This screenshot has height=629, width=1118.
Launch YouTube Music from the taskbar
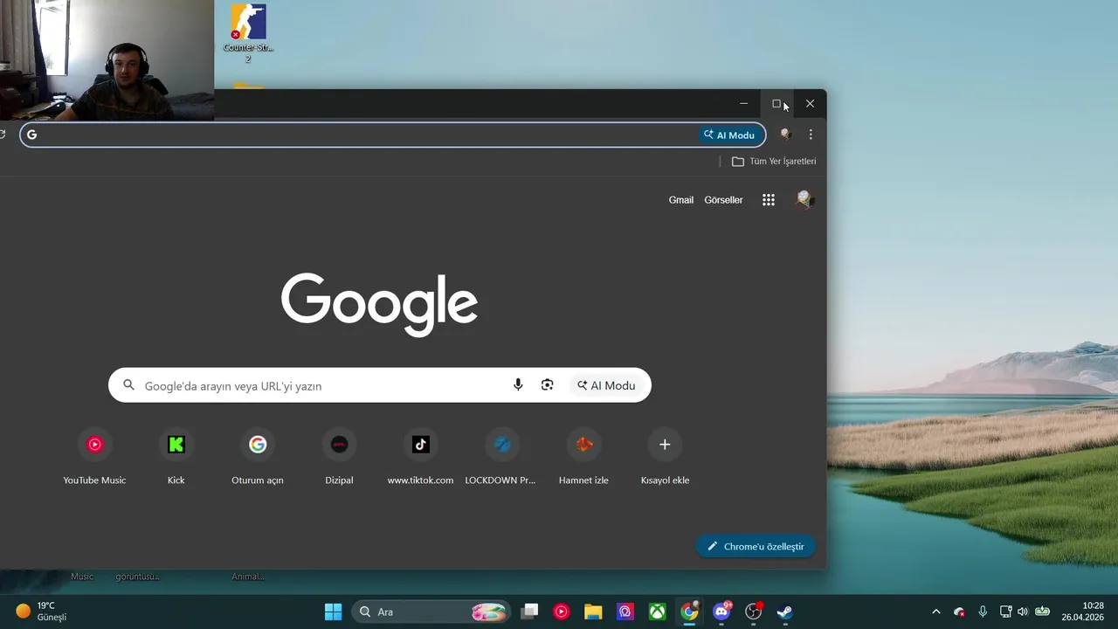pos(562,612)
